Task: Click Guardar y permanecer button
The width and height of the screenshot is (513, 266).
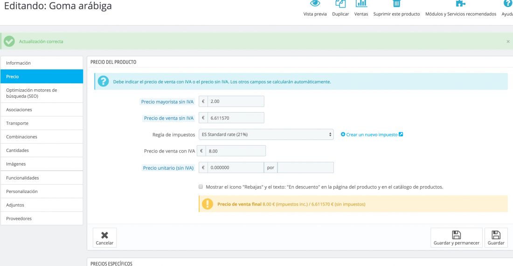Action: [457, 238]
